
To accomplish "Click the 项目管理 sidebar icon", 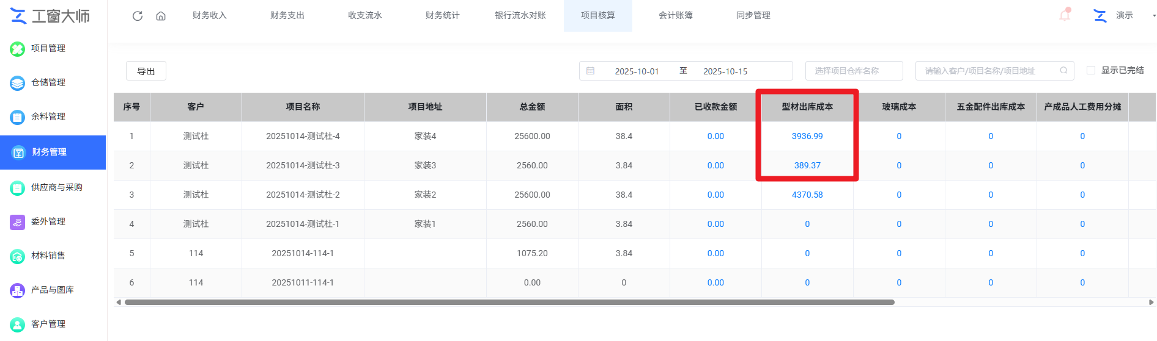I will pyautogui.click(x=17, y=49).
